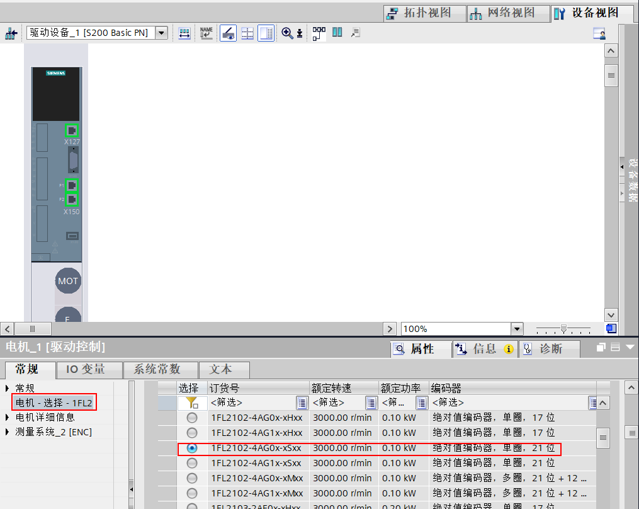
Task: Click the crosshair alignment grid icon
Action: 247,33
